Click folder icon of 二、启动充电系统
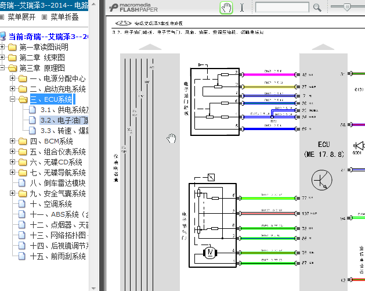This screenshot has width=365, height=291. (x=23, y=89)
